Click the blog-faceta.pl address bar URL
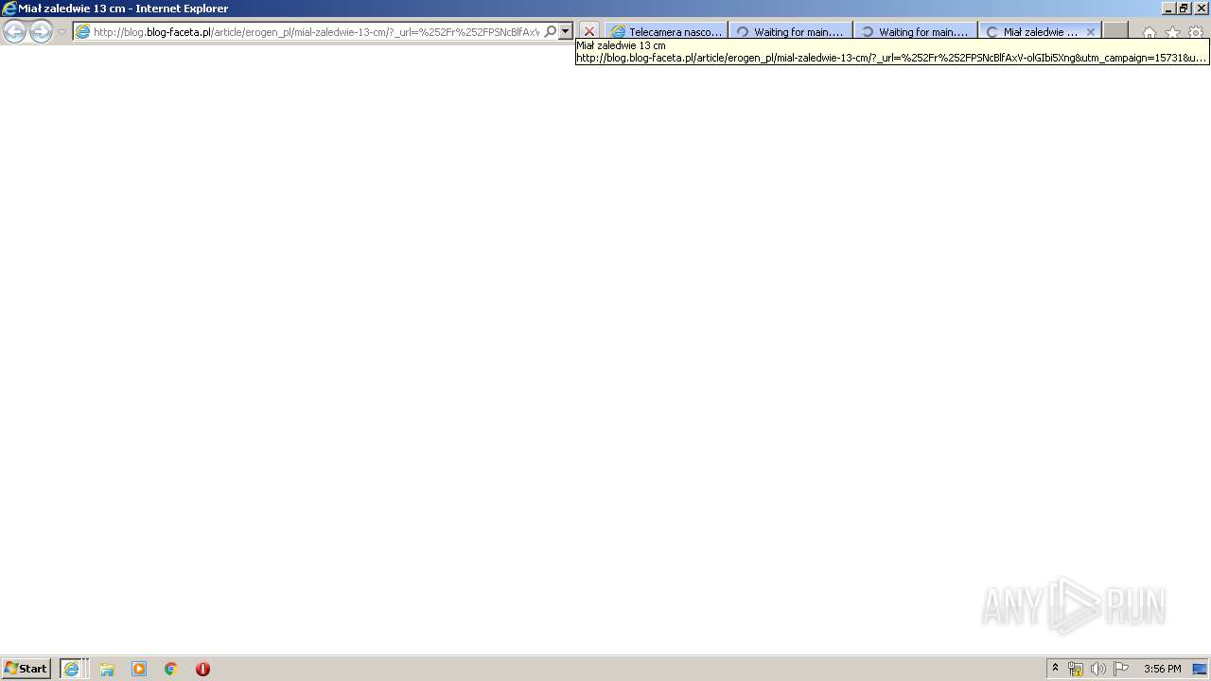Viewport: 1211px width, 681px height. [x=317, y=32]
